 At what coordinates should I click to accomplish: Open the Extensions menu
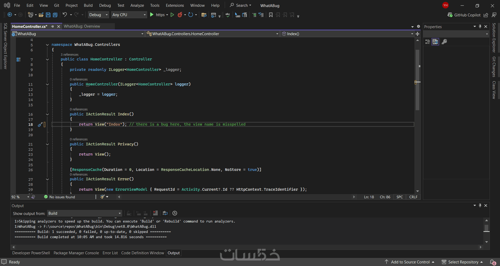point(175,5)
